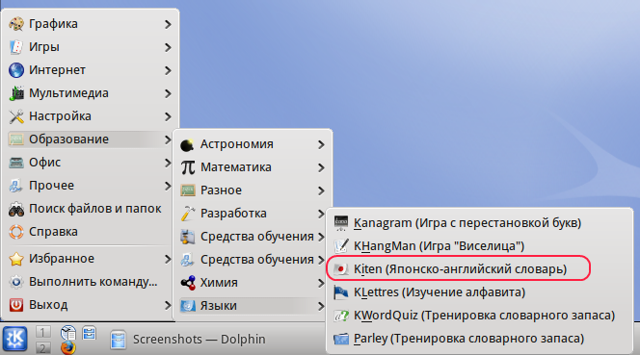The image size is (640, 355).
Task: Click the pi symbol icon for Математика
Action: coord(188,167)
